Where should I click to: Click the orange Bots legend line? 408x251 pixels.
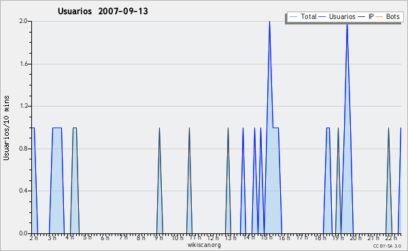click(379, 17)
